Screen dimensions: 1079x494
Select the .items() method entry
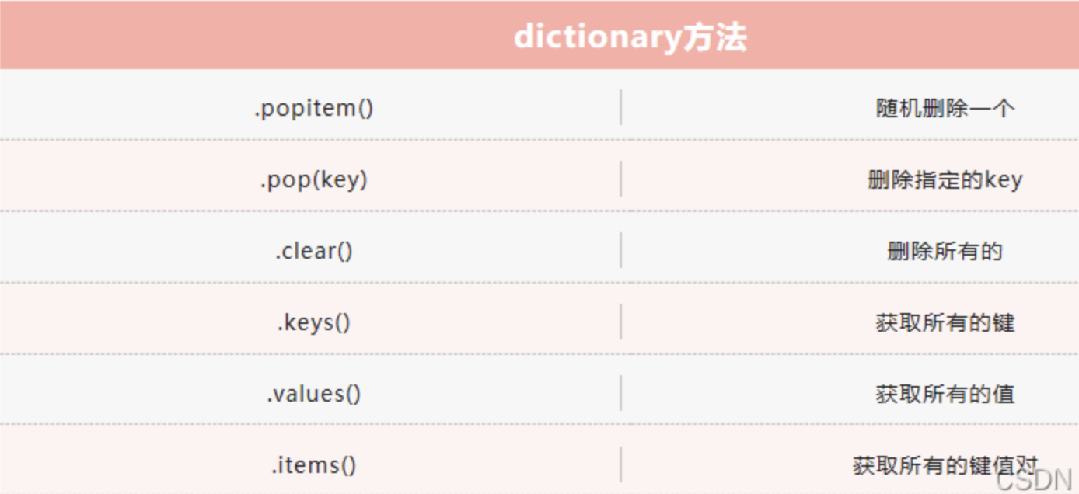[313, 465]
